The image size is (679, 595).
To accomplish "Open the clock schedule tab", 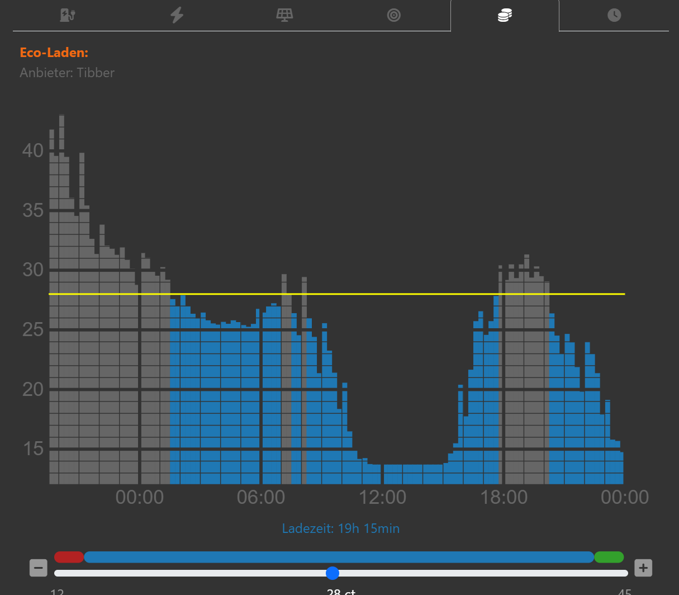I will point(614,15).
